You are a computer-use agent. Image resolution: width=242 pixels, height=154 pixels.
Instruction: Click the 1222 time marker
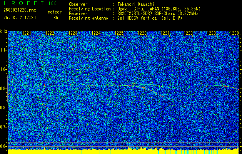point(50,33)
